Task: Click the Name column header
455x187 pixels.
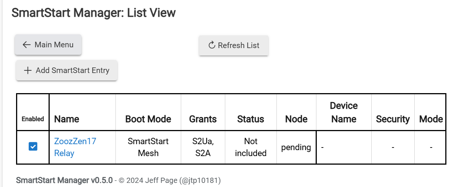Action: point(66,119)
